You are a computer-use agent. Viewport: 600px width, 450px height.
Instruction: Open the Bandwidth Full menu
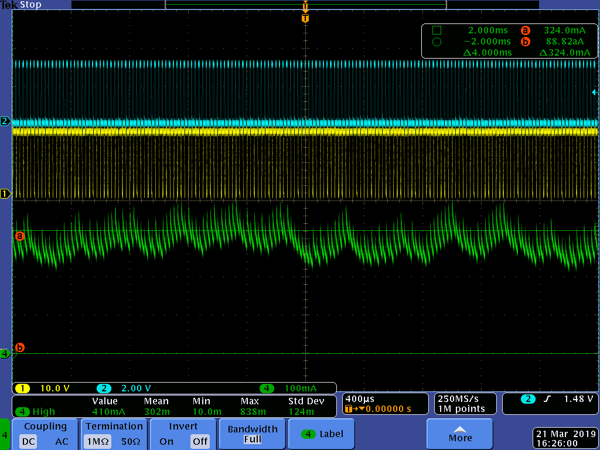(252, 434)
